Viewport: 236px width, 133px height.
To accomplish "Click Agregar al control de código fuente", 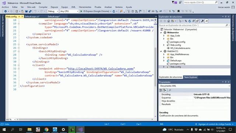I will coord(215,124).
